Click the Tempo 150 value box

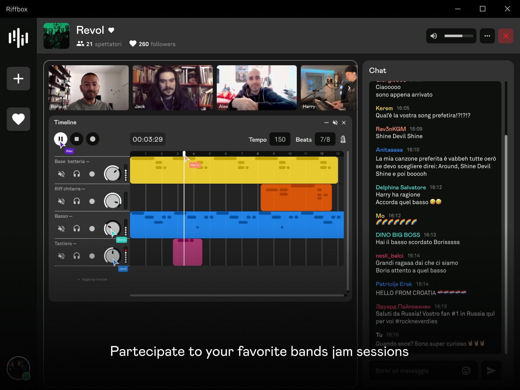[280, 139]
